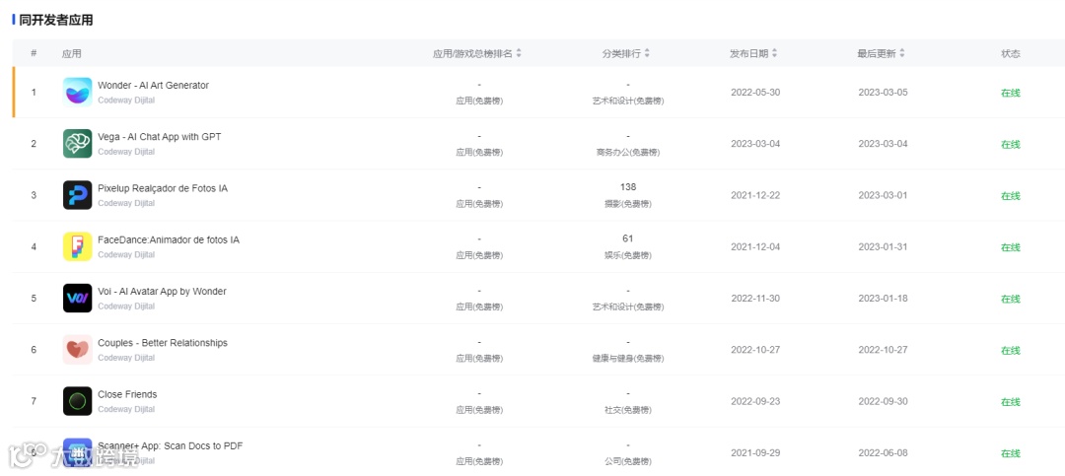Click 艺术和设计(免费榜) in Voi row
This screenshot has width=1065, height=476.
coord(628,307)
